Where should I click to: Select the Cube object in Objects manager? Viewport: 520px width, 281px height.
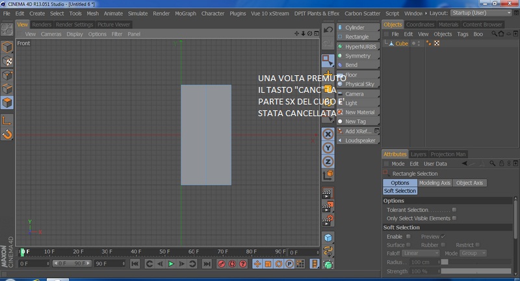401,43
